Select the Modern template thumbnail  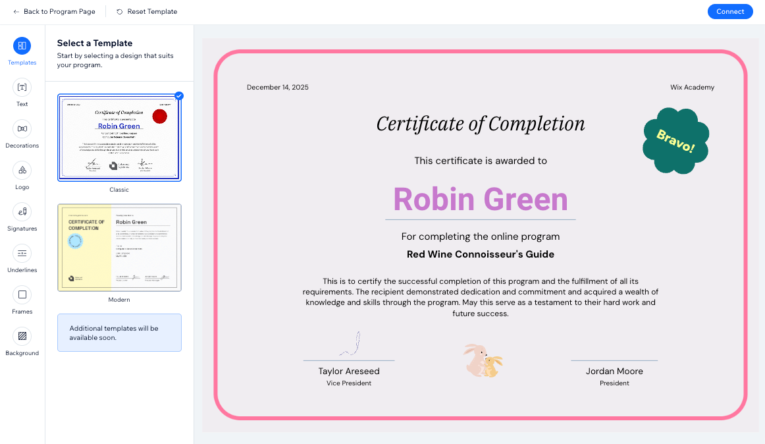(x=119, y=246)
